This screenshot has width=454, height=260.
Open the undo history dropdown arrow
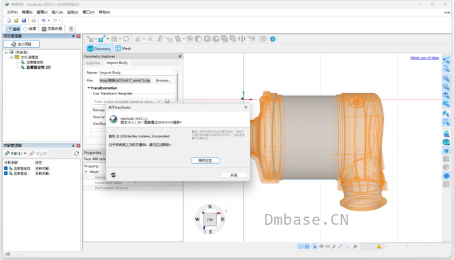coord(49,21)
